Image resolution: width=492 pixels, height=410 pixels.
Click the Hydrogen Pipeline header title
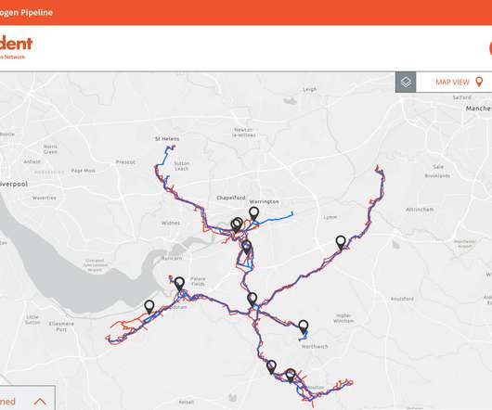[x=26, y=13]
